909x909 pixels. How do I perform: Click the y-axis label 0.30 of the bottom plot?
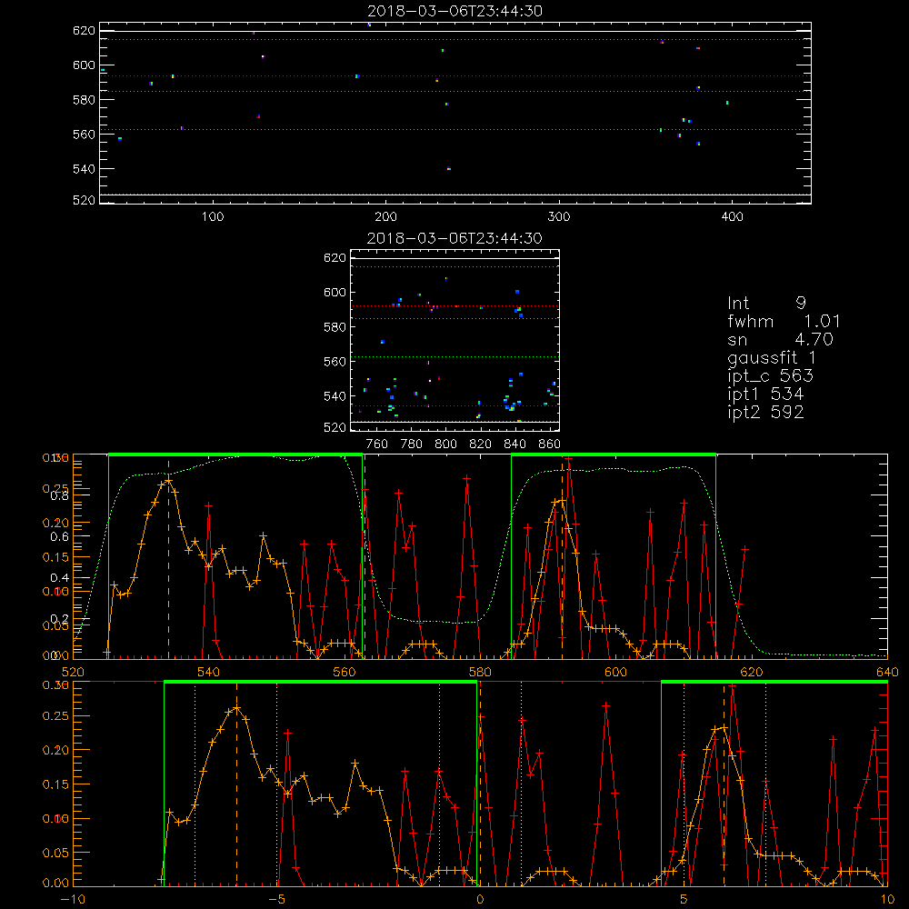point(55,684)
